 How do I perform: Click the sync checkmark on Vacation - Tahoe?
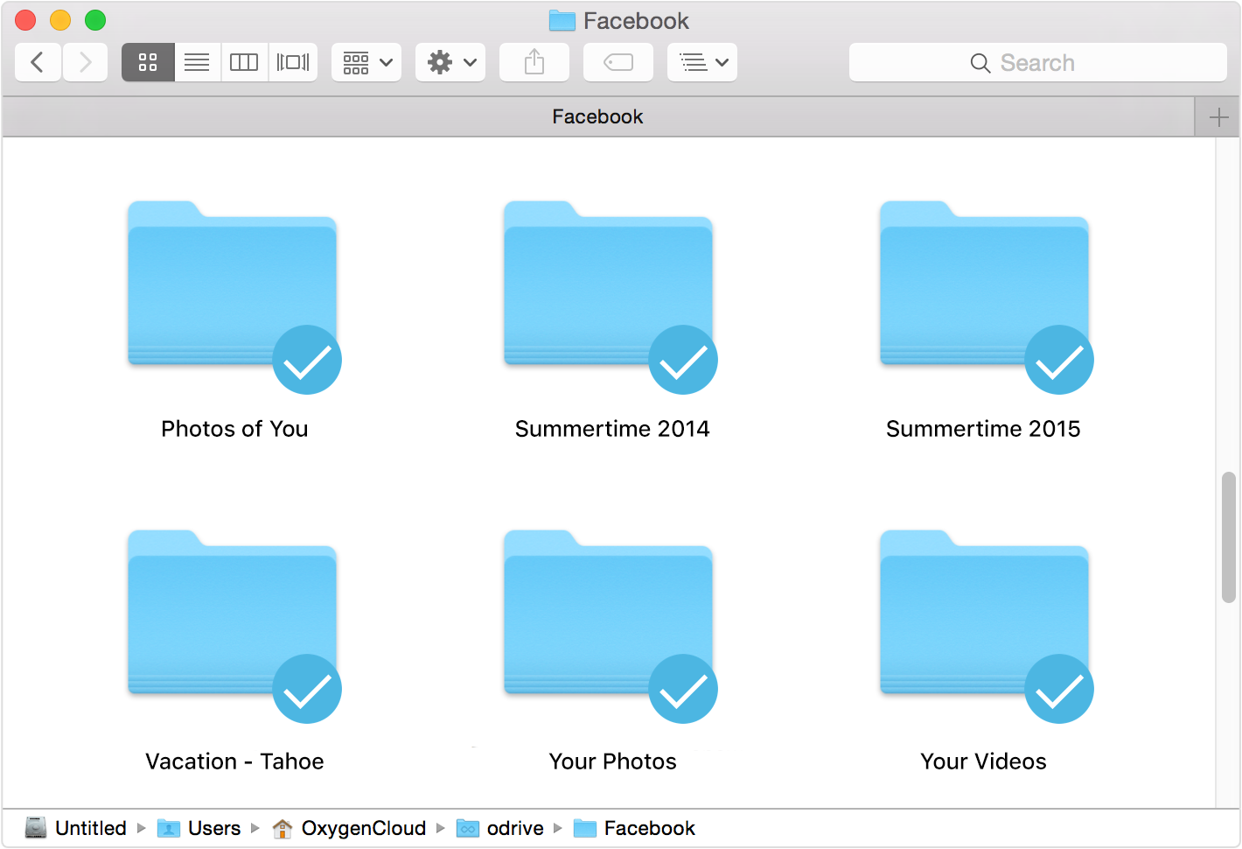tap(306, 689)
